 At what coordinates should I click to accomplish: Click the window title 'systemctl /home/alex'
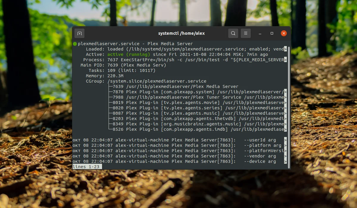pyautogui.click(x=181, y=33)
